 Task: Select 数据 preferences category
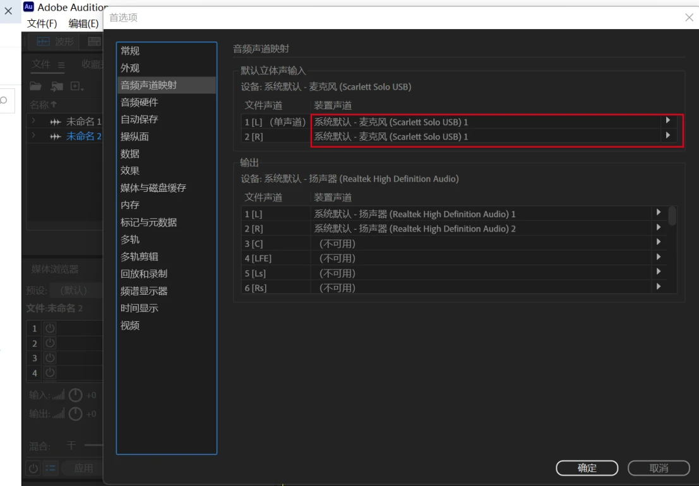167,153
